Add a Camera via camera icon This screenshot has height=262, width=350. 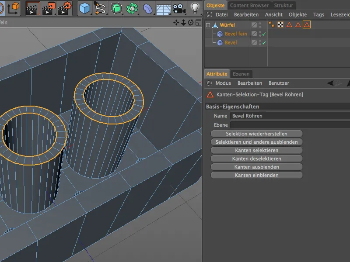pos(179,9)
